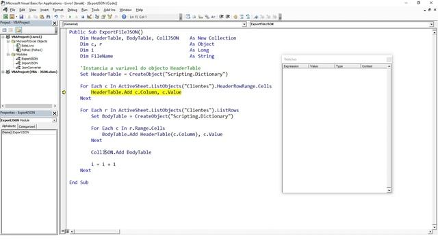Click the Value column header in Watches
The image size is (438, 246).
pyautogui.click(x=322, y=66)
